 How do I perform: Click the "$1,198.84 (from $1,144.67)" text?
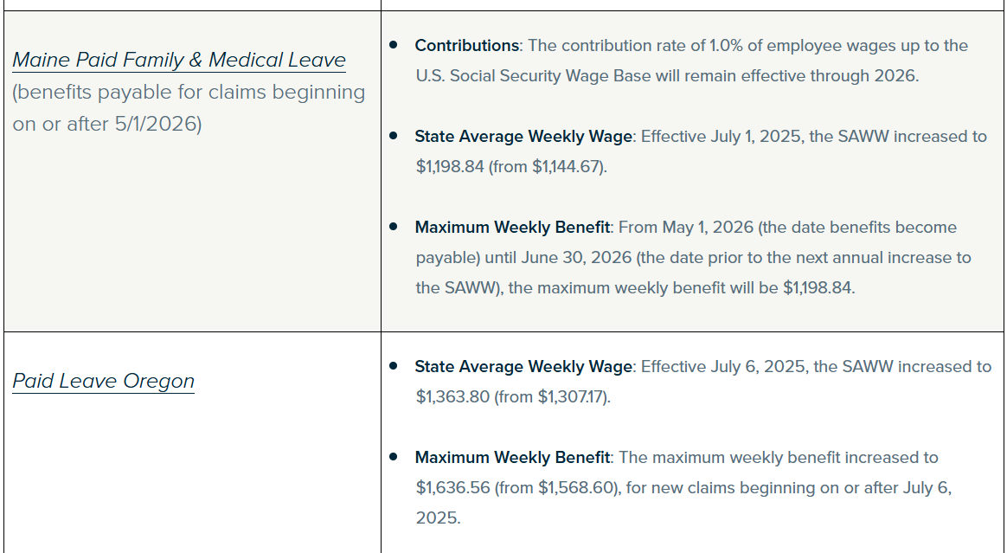click(x=510, y=166)
